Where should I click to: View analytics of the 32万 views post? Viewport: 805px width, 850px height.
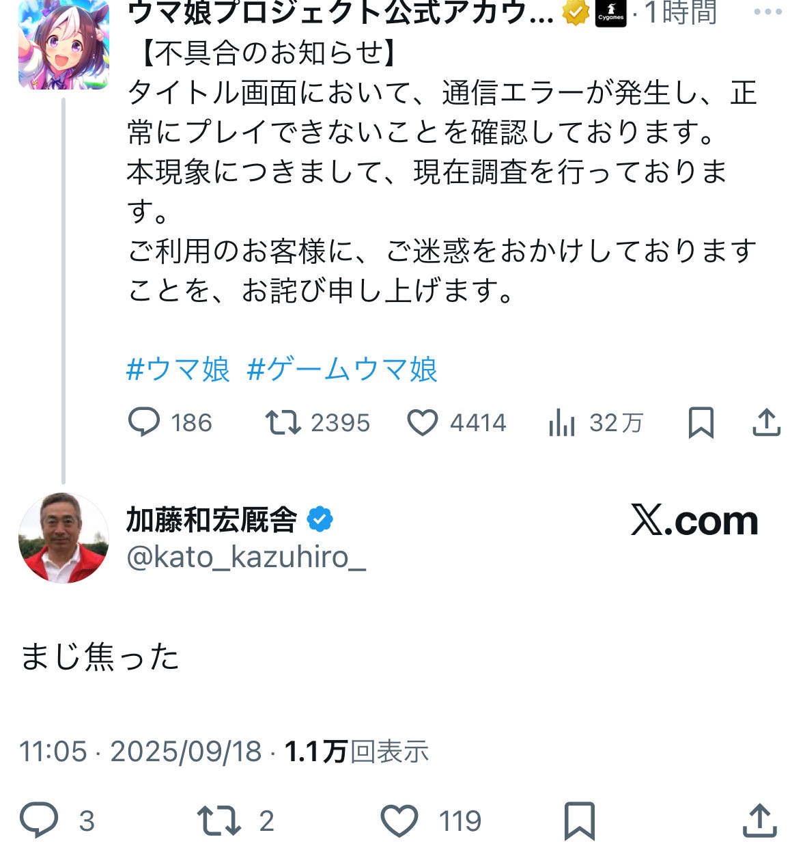pos(562,423)
